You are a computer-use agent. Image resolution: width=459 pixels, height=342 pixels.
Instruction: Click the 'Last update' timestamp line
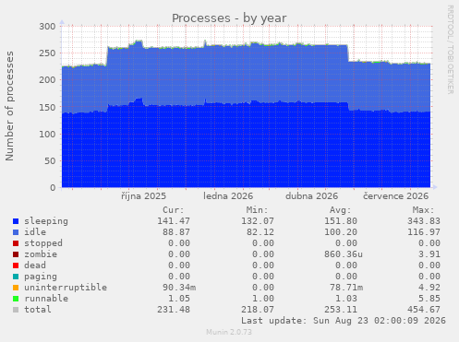coord(344,321)
